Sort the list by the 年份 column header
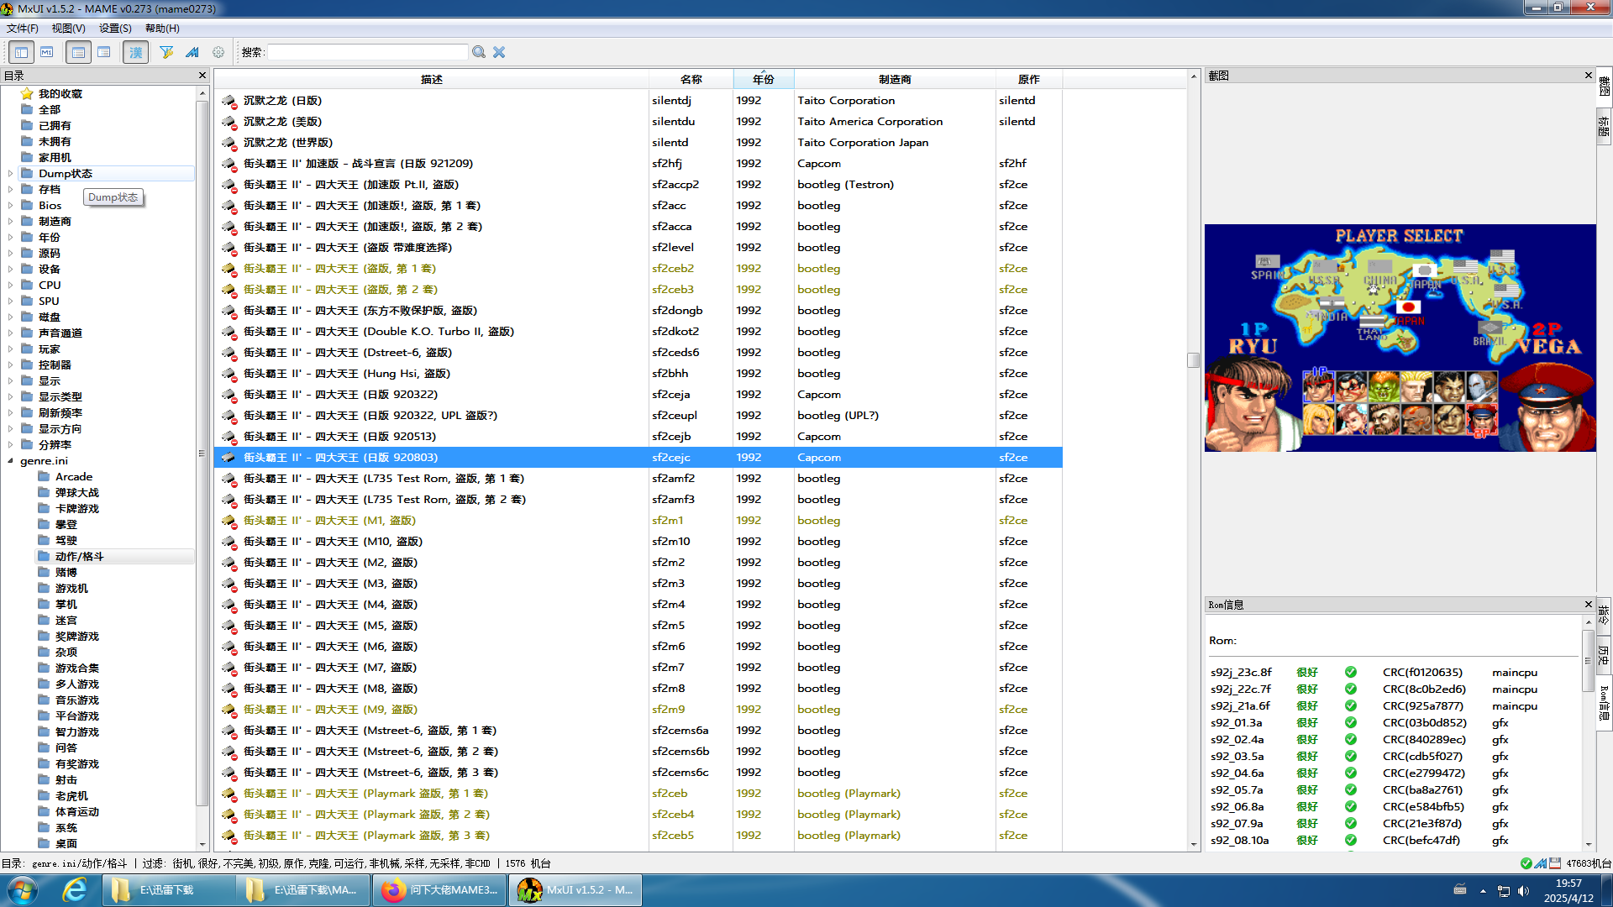The height and width of the screenshot is (907, 1613). coord(764,79)
